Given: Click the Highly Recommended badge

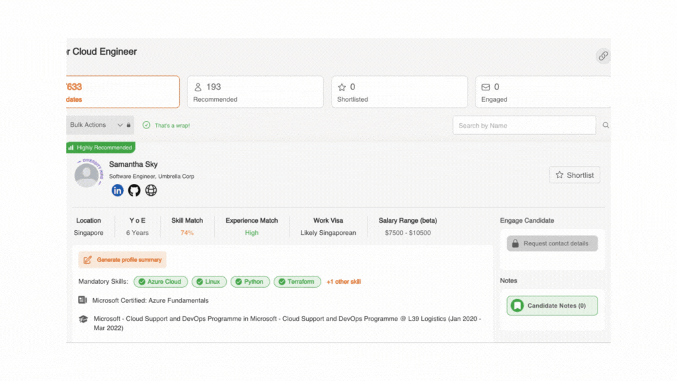Looking at the screenshot, I should (x=100, y=147).
